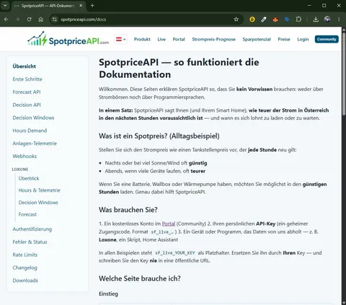346x305 pixels.
Task: Open the Portal navigation item
Action: click(x=179, y=39)
